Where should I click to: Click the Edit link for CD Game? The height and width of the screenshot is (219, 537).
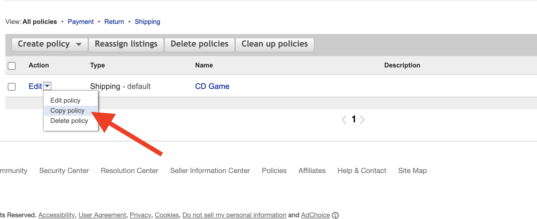pos(35,86)
